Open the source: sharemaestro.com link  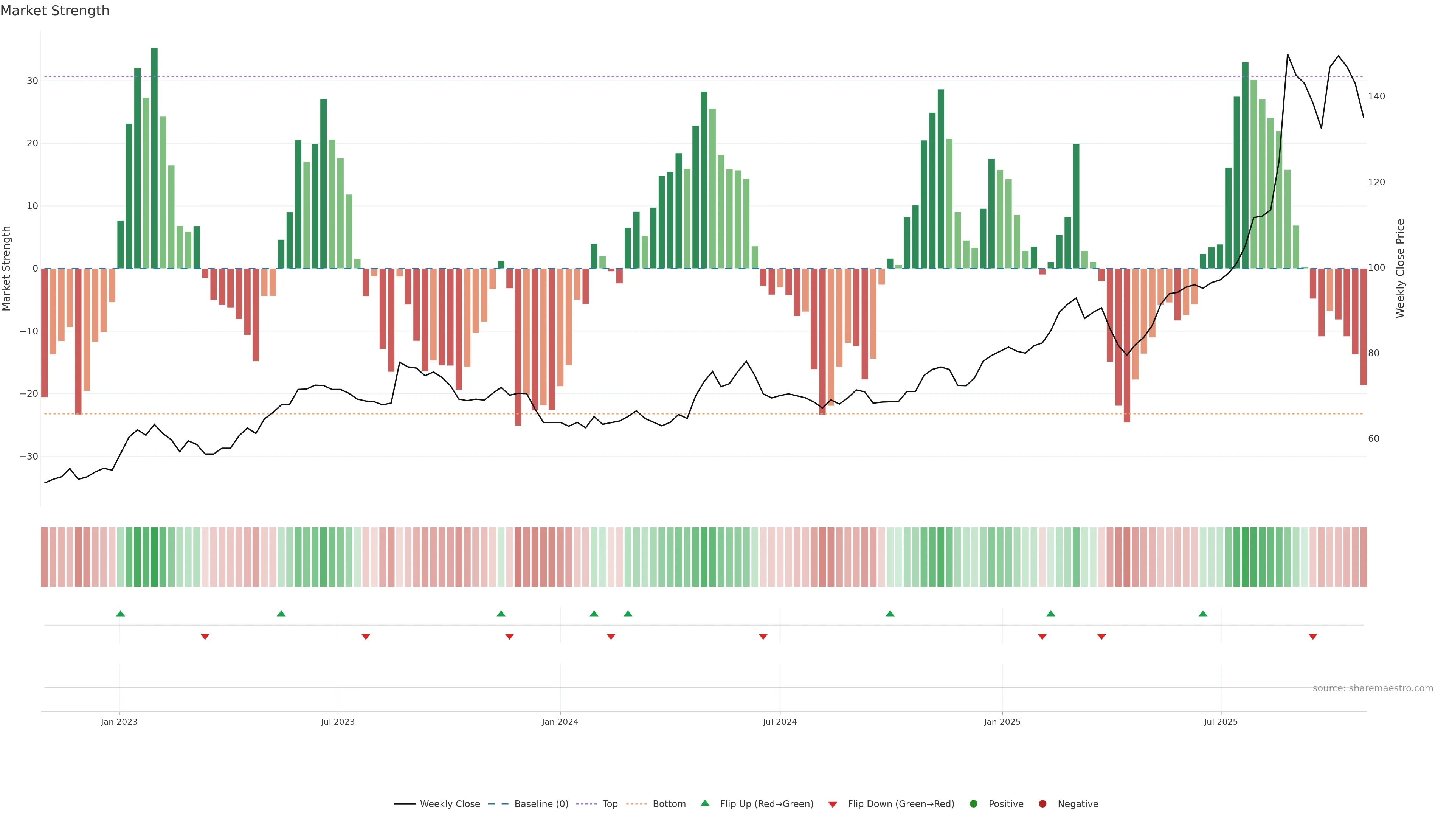[1373, 688]
